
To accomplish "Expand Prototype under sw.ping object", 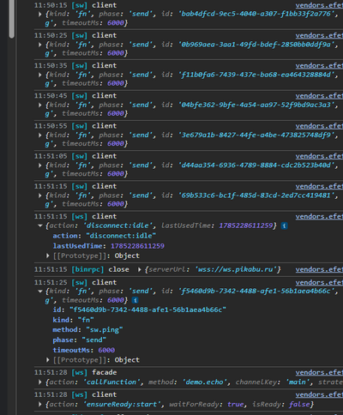I will pos(48,360).
